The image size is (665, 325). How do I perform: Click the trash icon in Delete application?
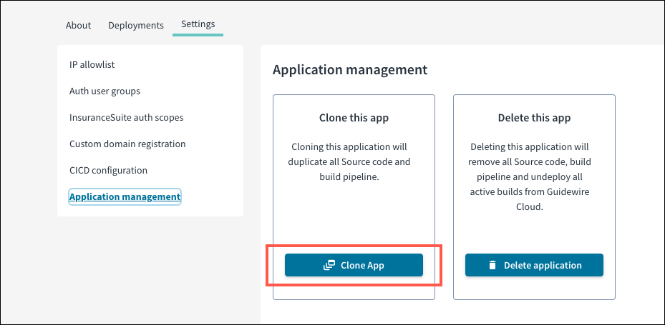[492, 265]
